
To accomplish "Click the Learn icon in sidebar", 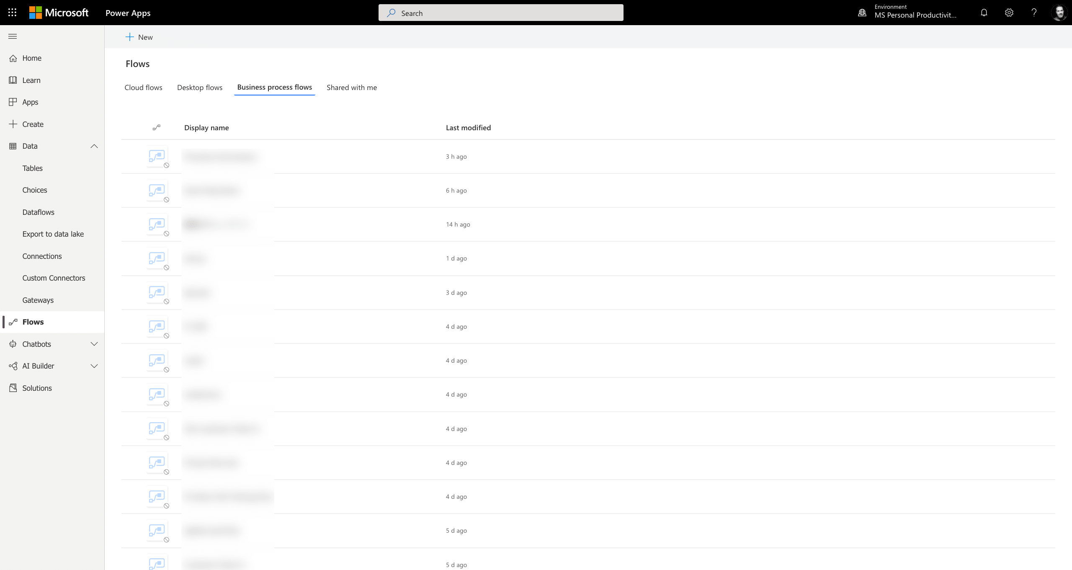I will point(13,80).
